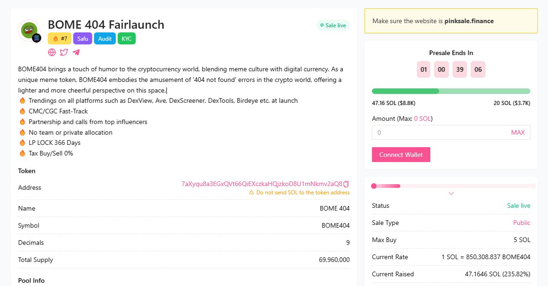
Task: Click the countdown hours box 00
Action: pyautogui.click(x=441, y=69)
